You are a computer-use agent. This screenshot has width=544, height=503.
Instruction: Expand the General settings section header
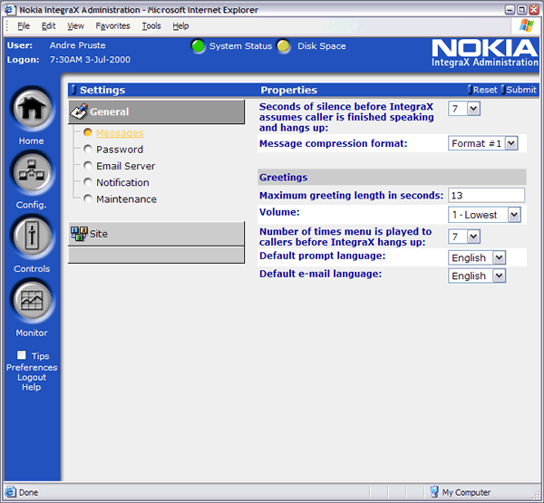pos(156,111)
